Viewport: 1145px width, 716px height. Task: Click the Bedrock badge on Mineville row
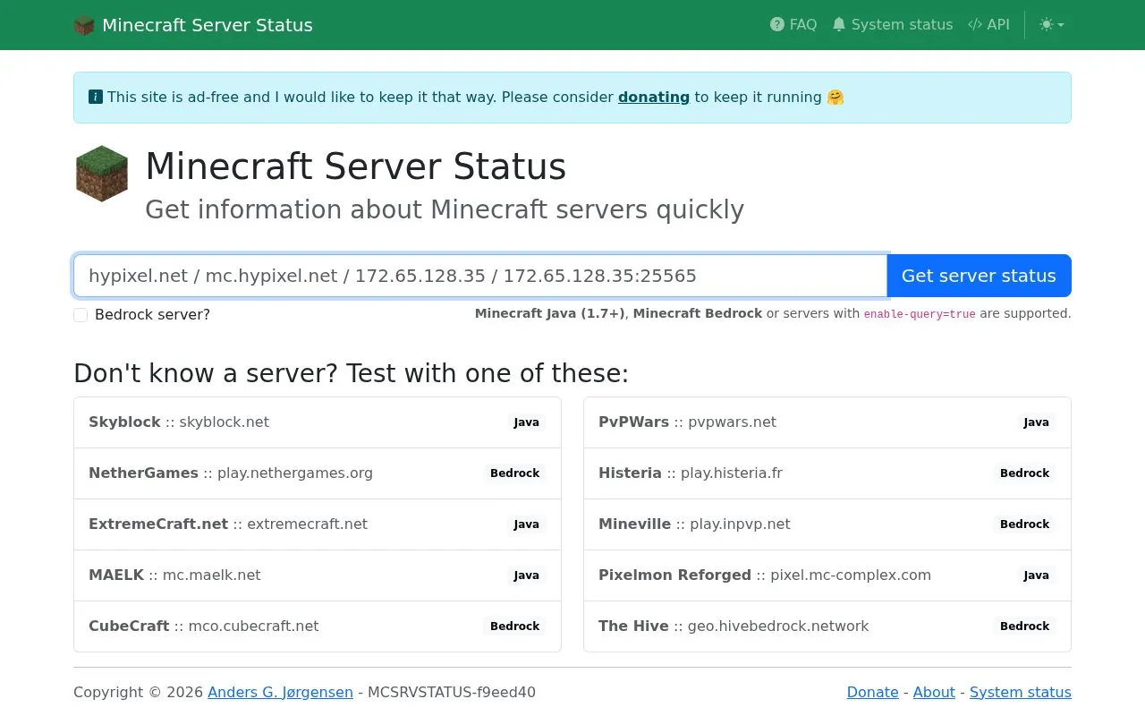pos(1025,524)
